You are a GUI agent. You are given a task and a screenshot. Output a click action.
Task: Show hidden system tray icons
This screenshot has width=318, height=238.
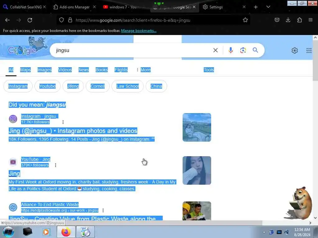point(264,232)
